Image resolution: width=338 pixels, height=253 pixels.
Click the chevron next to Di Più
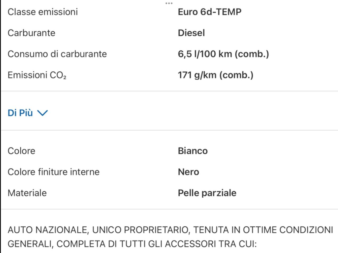pos(43,113)
